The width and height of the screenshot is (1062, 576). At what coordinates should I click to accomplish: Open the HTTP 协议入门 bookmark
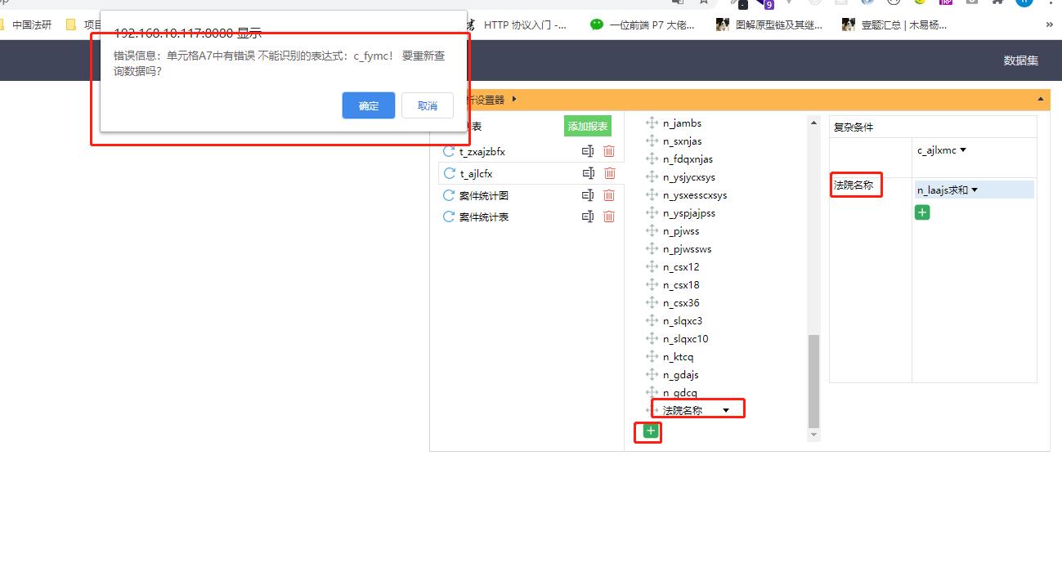point(516,25)
